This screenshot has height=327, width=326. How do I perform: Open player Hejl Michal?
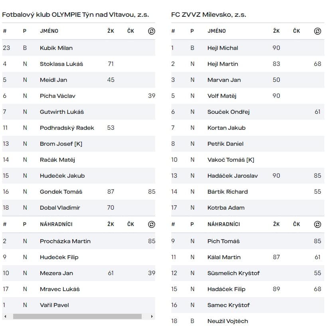[223, 48]
